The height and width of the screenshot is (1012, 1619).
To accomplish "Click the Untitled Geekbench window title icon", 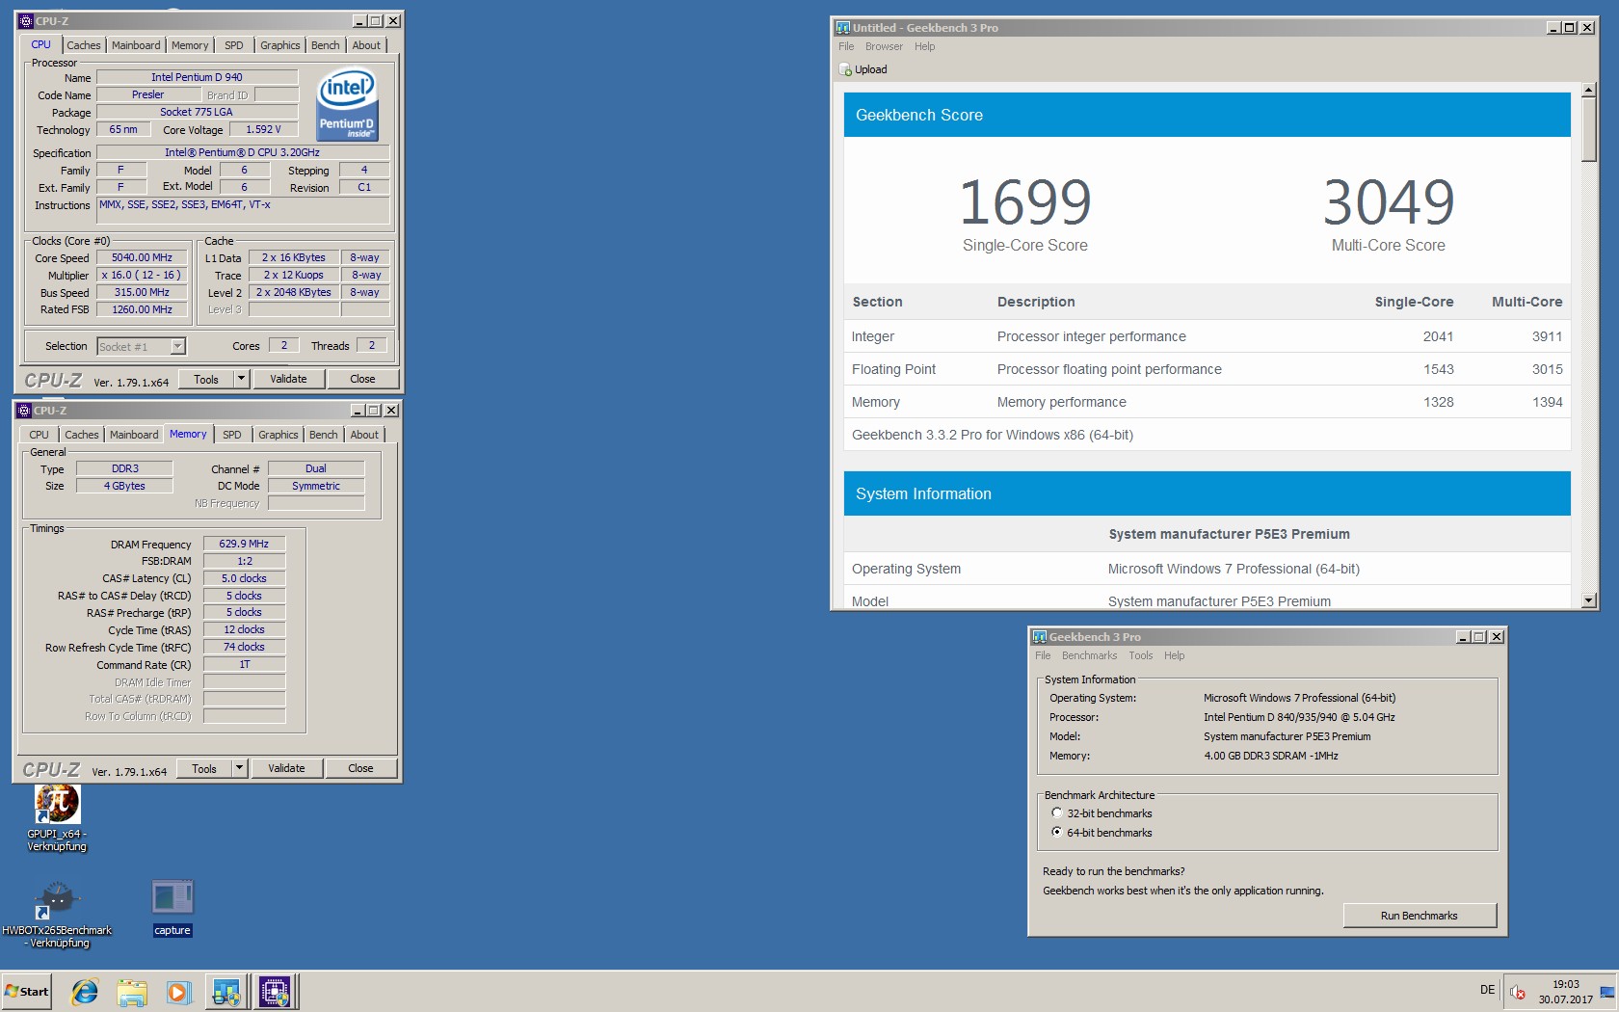I will [843, 28].
